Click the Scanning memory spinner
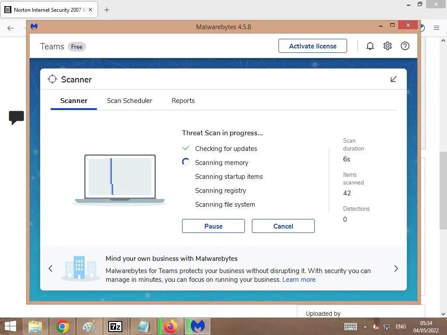 186,162
